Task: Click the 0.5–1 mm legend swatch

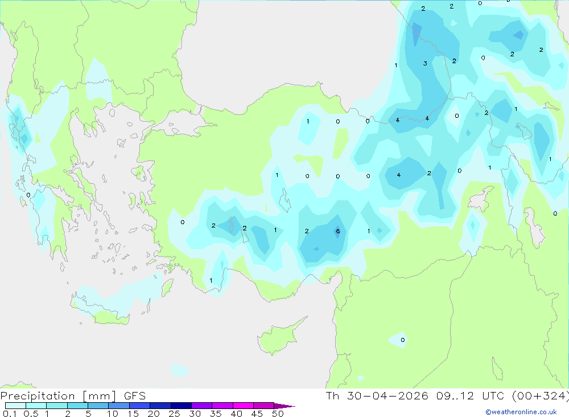Action: click(36, 406)
